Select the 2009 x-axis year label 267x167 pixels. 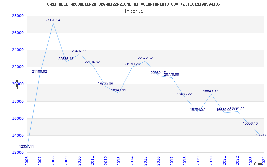(x=66, y=161)
